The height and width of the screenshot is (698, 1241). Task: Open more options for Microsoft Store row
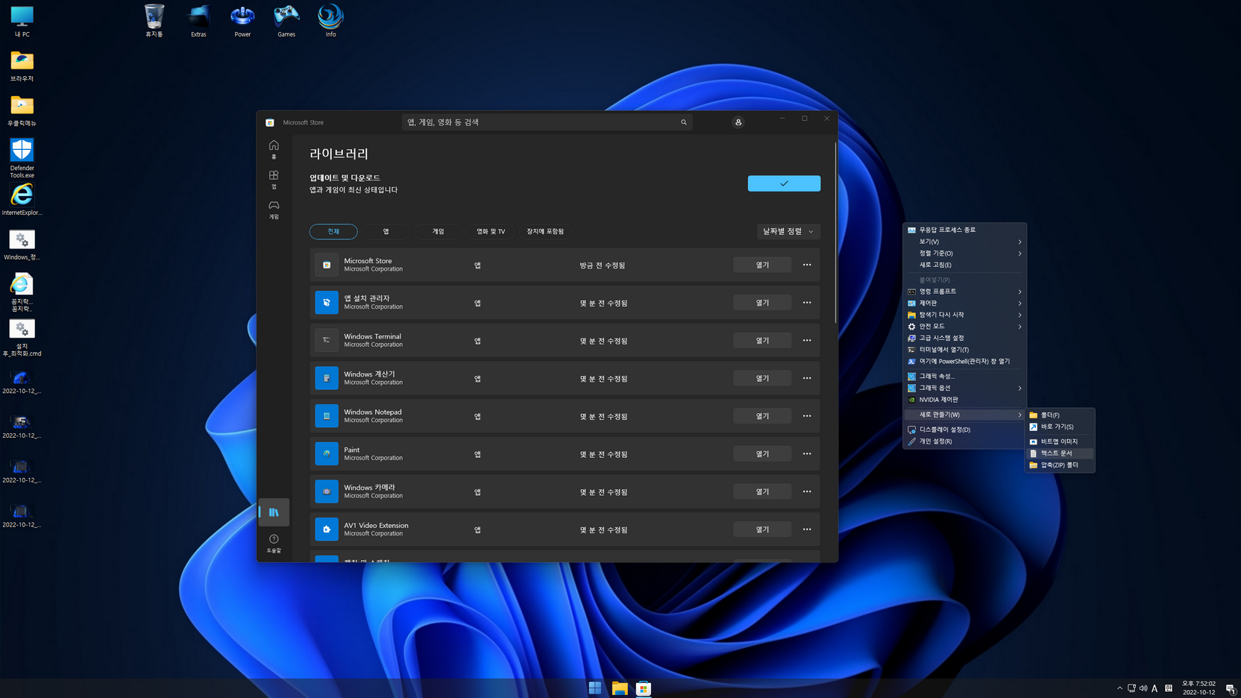click(x=807, y=265)
